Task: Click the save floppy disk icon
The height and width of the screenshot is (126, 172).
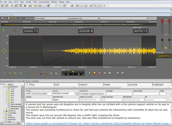Action: click(x=25, y=5)
